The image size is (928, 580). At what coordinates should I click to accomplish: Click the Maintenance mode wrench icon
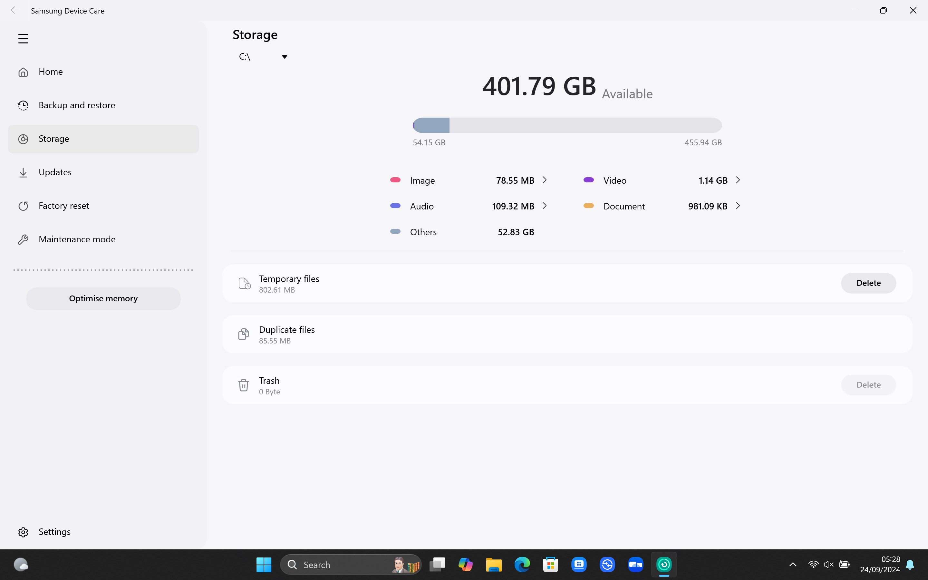pyautogui.click(x=23, y=239)
